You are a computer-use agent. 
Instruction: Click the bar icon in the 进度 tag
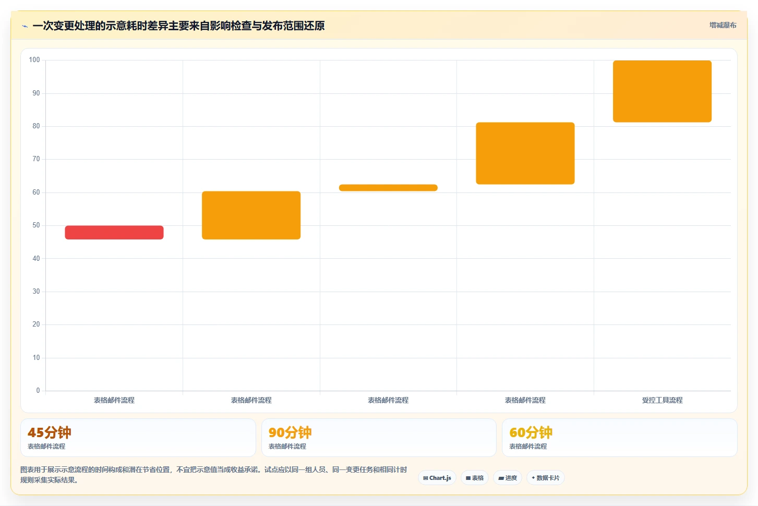(x=501, y=478)
